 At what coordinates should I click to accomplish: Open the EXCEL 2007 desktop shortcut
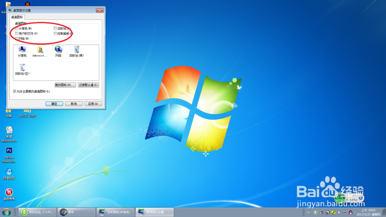(x=27, y=114)
